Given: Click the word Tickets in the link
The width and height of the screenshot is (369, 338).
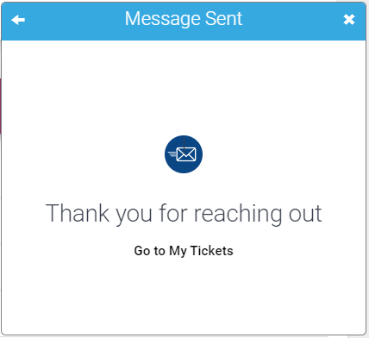Looking at the screenshot, I should pos(211,250).
